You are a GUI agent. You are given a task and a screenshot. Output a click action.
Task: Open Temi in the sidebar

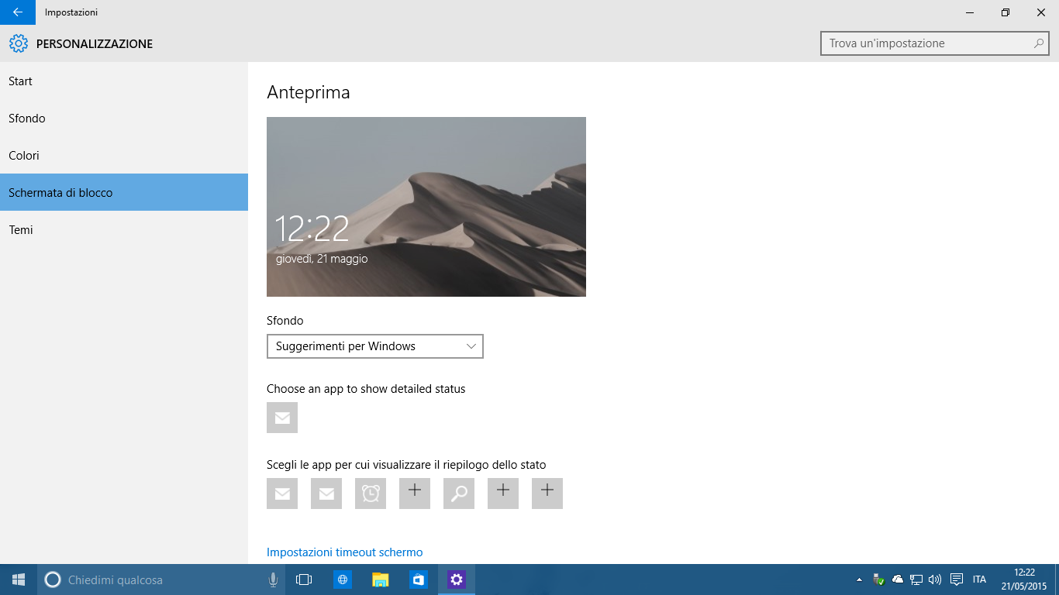coord(124,230)
